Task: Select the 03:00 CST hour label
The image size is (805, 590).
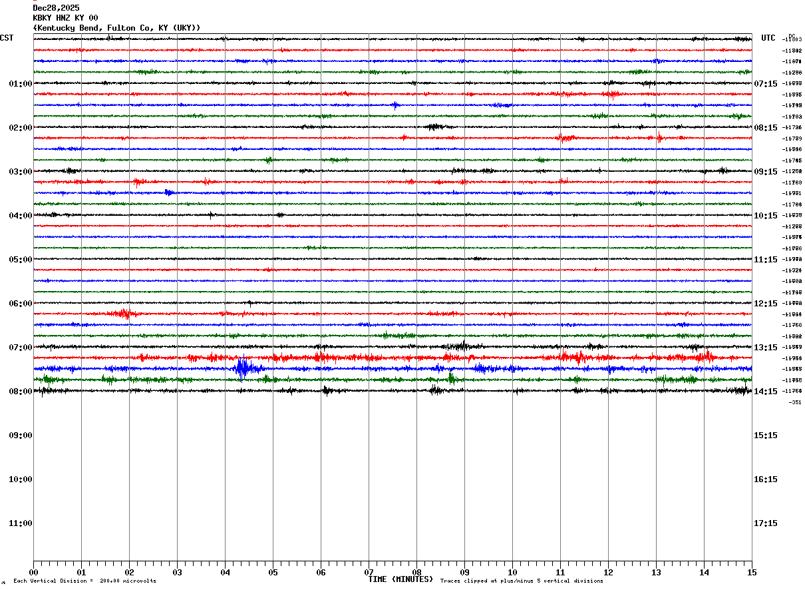Action: 21,172
